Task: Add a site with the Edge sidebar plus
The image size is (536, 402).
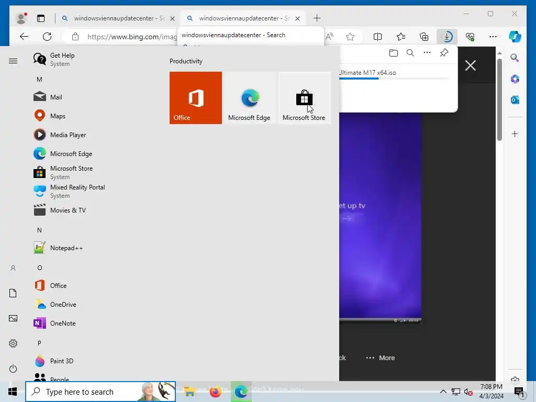Action: click(515, 133)
